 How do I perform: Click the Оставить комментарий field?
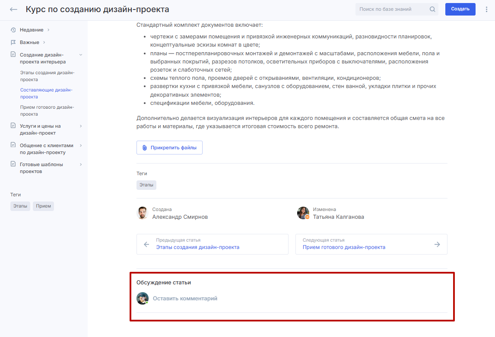tap(185, 298)
